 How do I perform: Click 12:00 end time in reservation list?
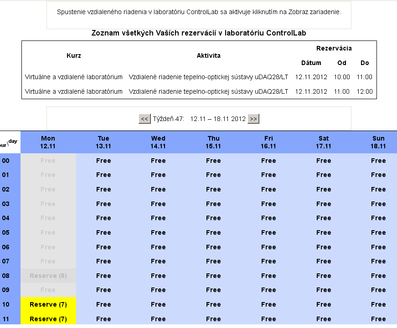click(x=365, y=91)
